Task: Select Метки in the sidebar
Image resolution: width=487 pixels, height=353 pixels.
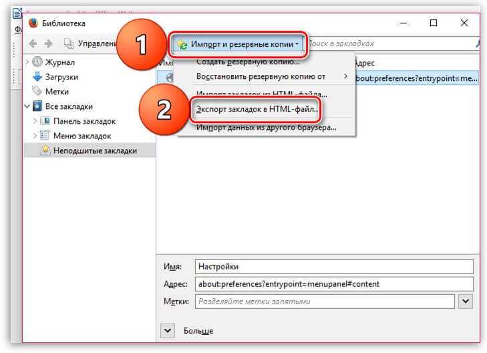Action: pos(57,92)
